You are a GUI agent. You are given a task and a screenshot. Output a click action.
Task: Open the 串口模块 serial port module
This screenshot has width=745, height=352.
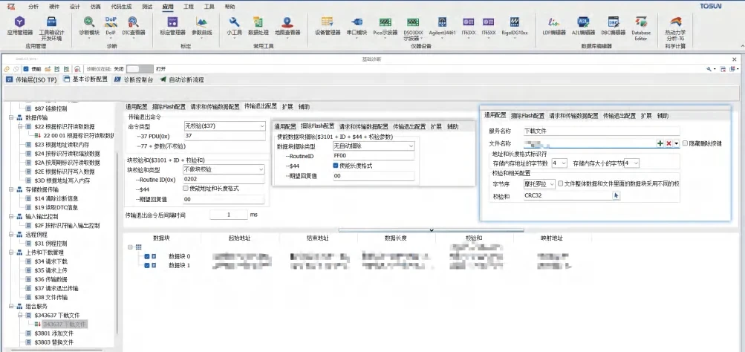[357, 26]
